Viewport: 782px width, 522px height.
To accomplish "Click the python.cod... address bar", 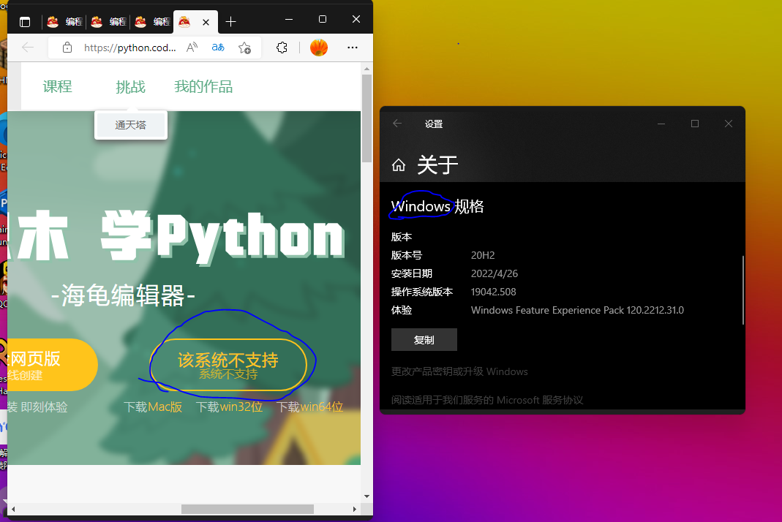I will pyautogui.click(x=129, y=48).
